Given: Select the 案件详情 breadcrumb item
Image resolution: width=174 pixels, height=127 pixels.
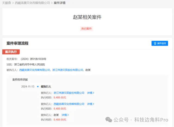Looking at the screenshot, I should 60,3.
